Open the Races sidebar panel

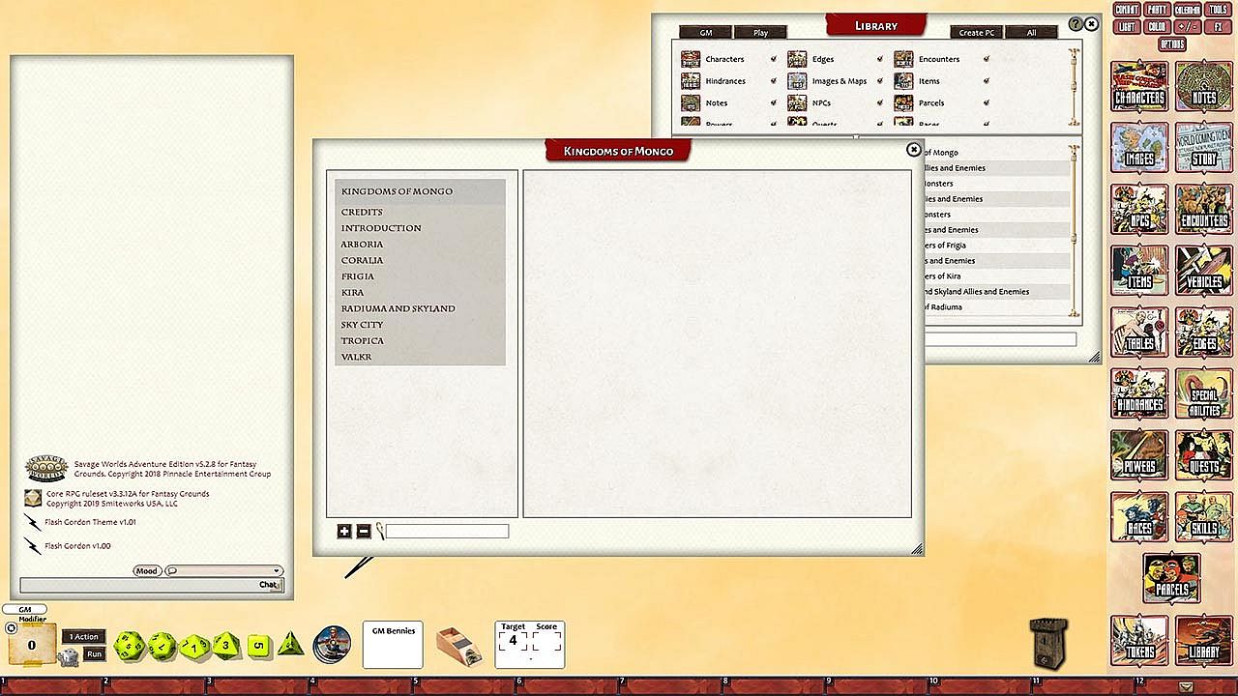click(1139, 517)
